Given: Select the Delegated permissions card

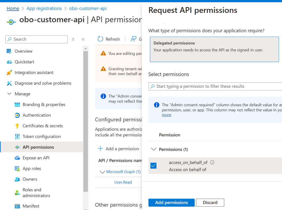Looking at the screenshot, I should (x=214, y=49).
